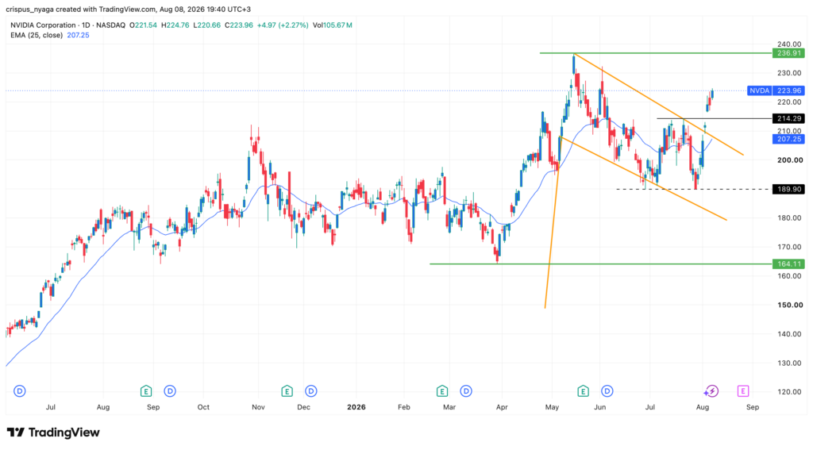Viewport: 813px width, 450px height.
Task: Select the blue 207.25 EMA axis label
Action: pos(788,139)
